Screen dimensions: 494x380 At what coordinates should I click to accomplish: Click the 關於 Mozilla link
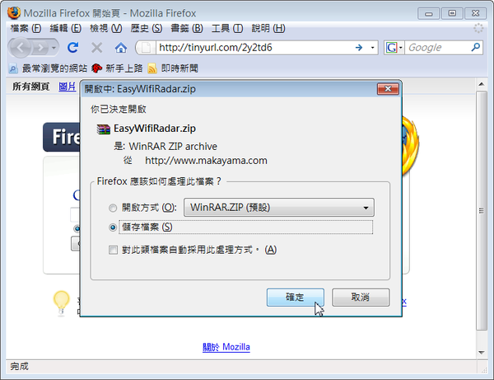(226, 347)
